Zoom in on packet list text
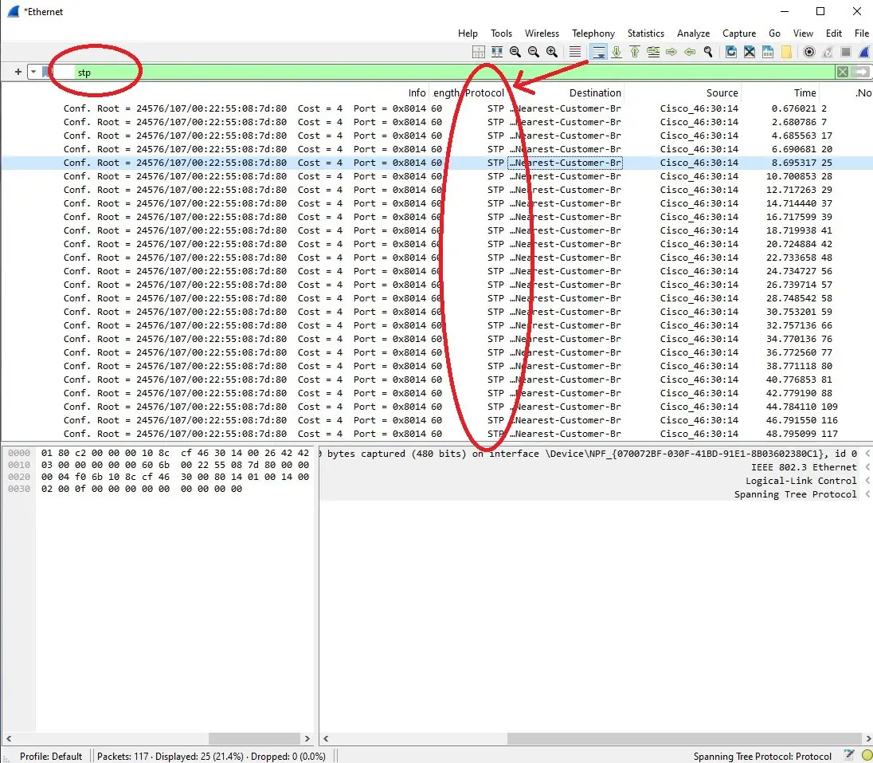 [x=551, y=52]
